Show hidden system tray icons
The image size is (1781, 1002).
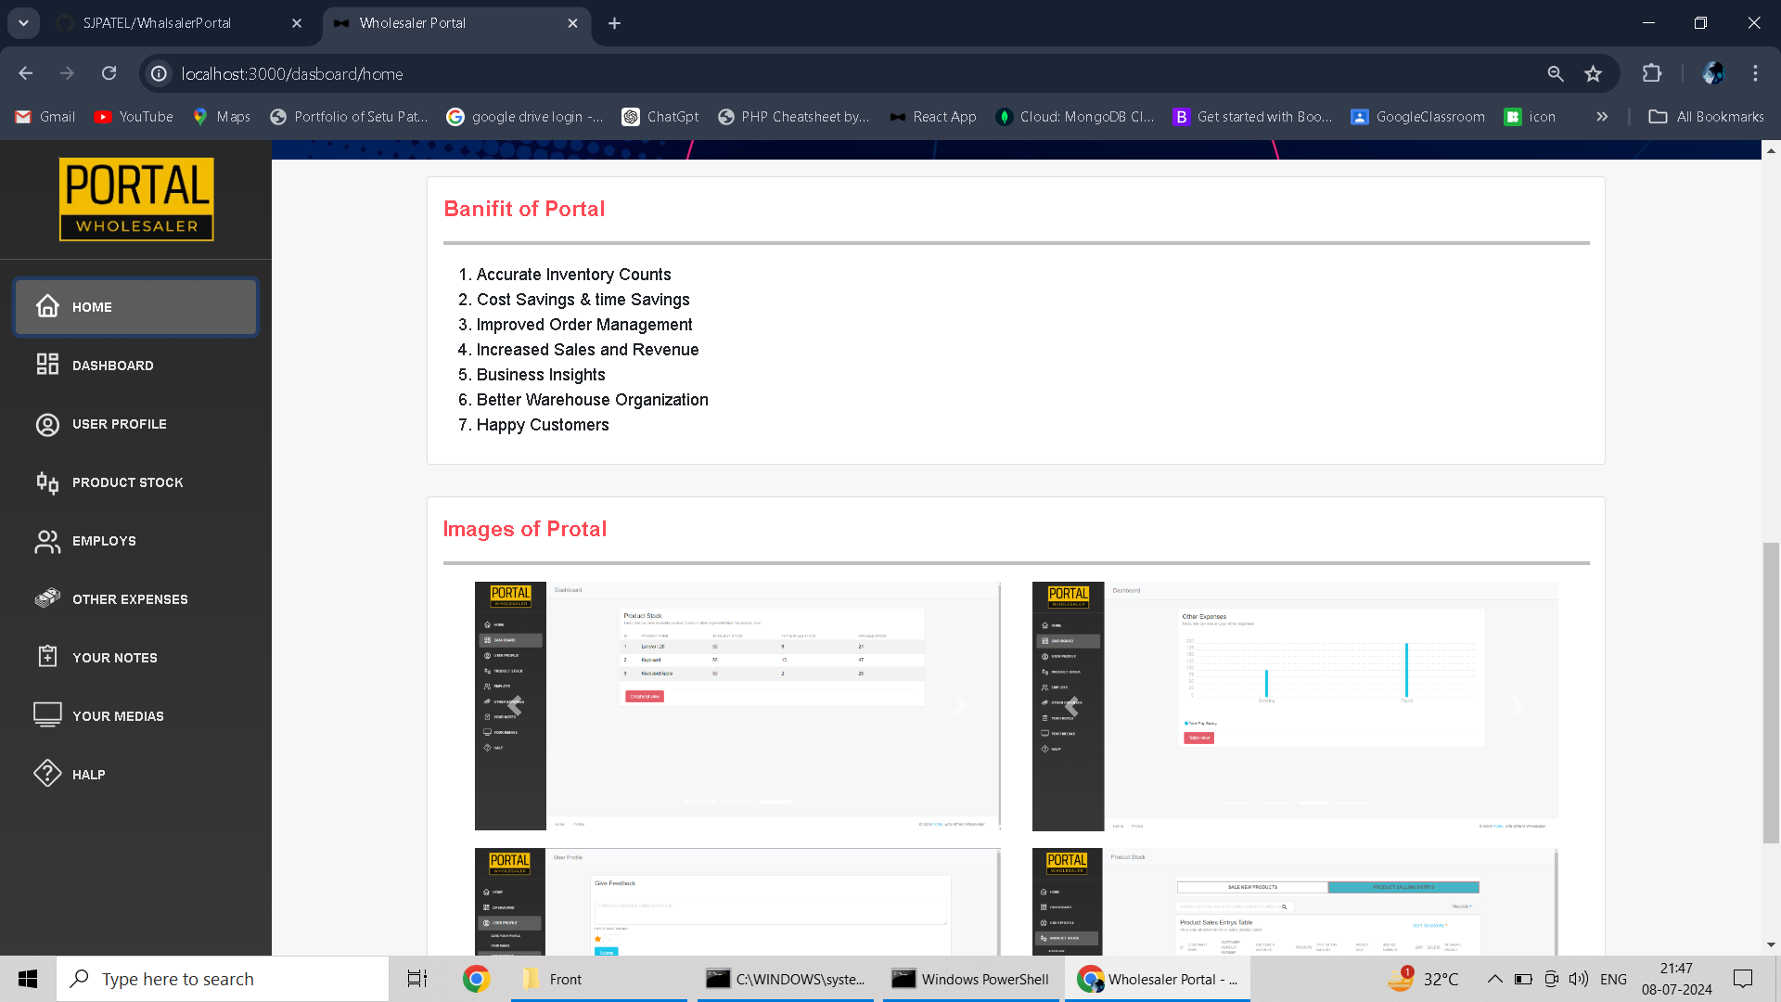(x=1493, y=979)
